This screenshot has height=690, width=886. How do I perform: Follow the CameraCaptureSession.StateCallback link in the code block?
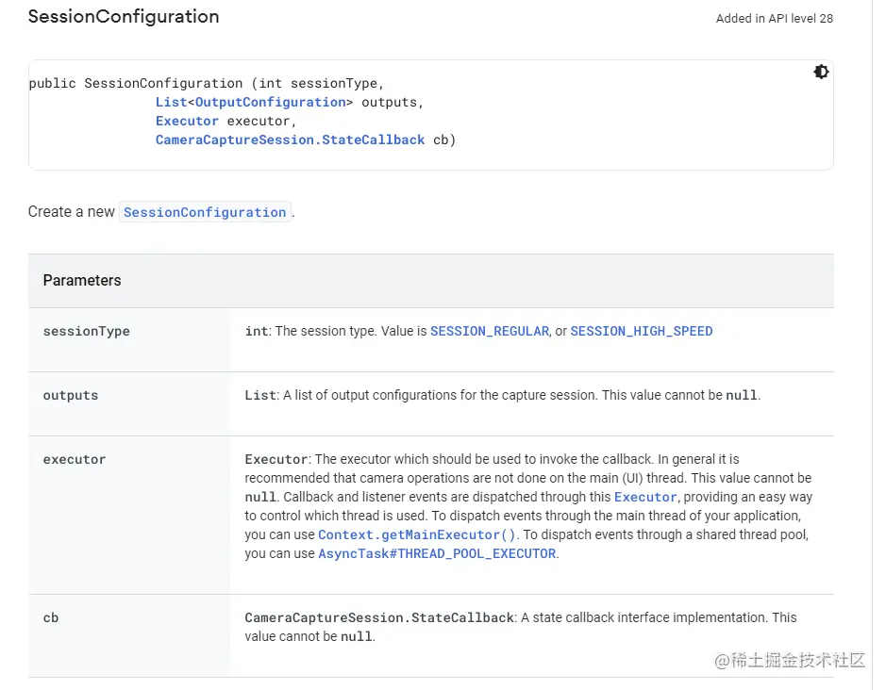tap(290, 140)
